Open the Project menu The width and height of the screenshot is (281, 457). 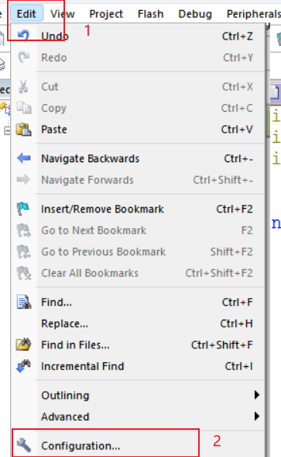pyautogui.click(x=106, y=14)
